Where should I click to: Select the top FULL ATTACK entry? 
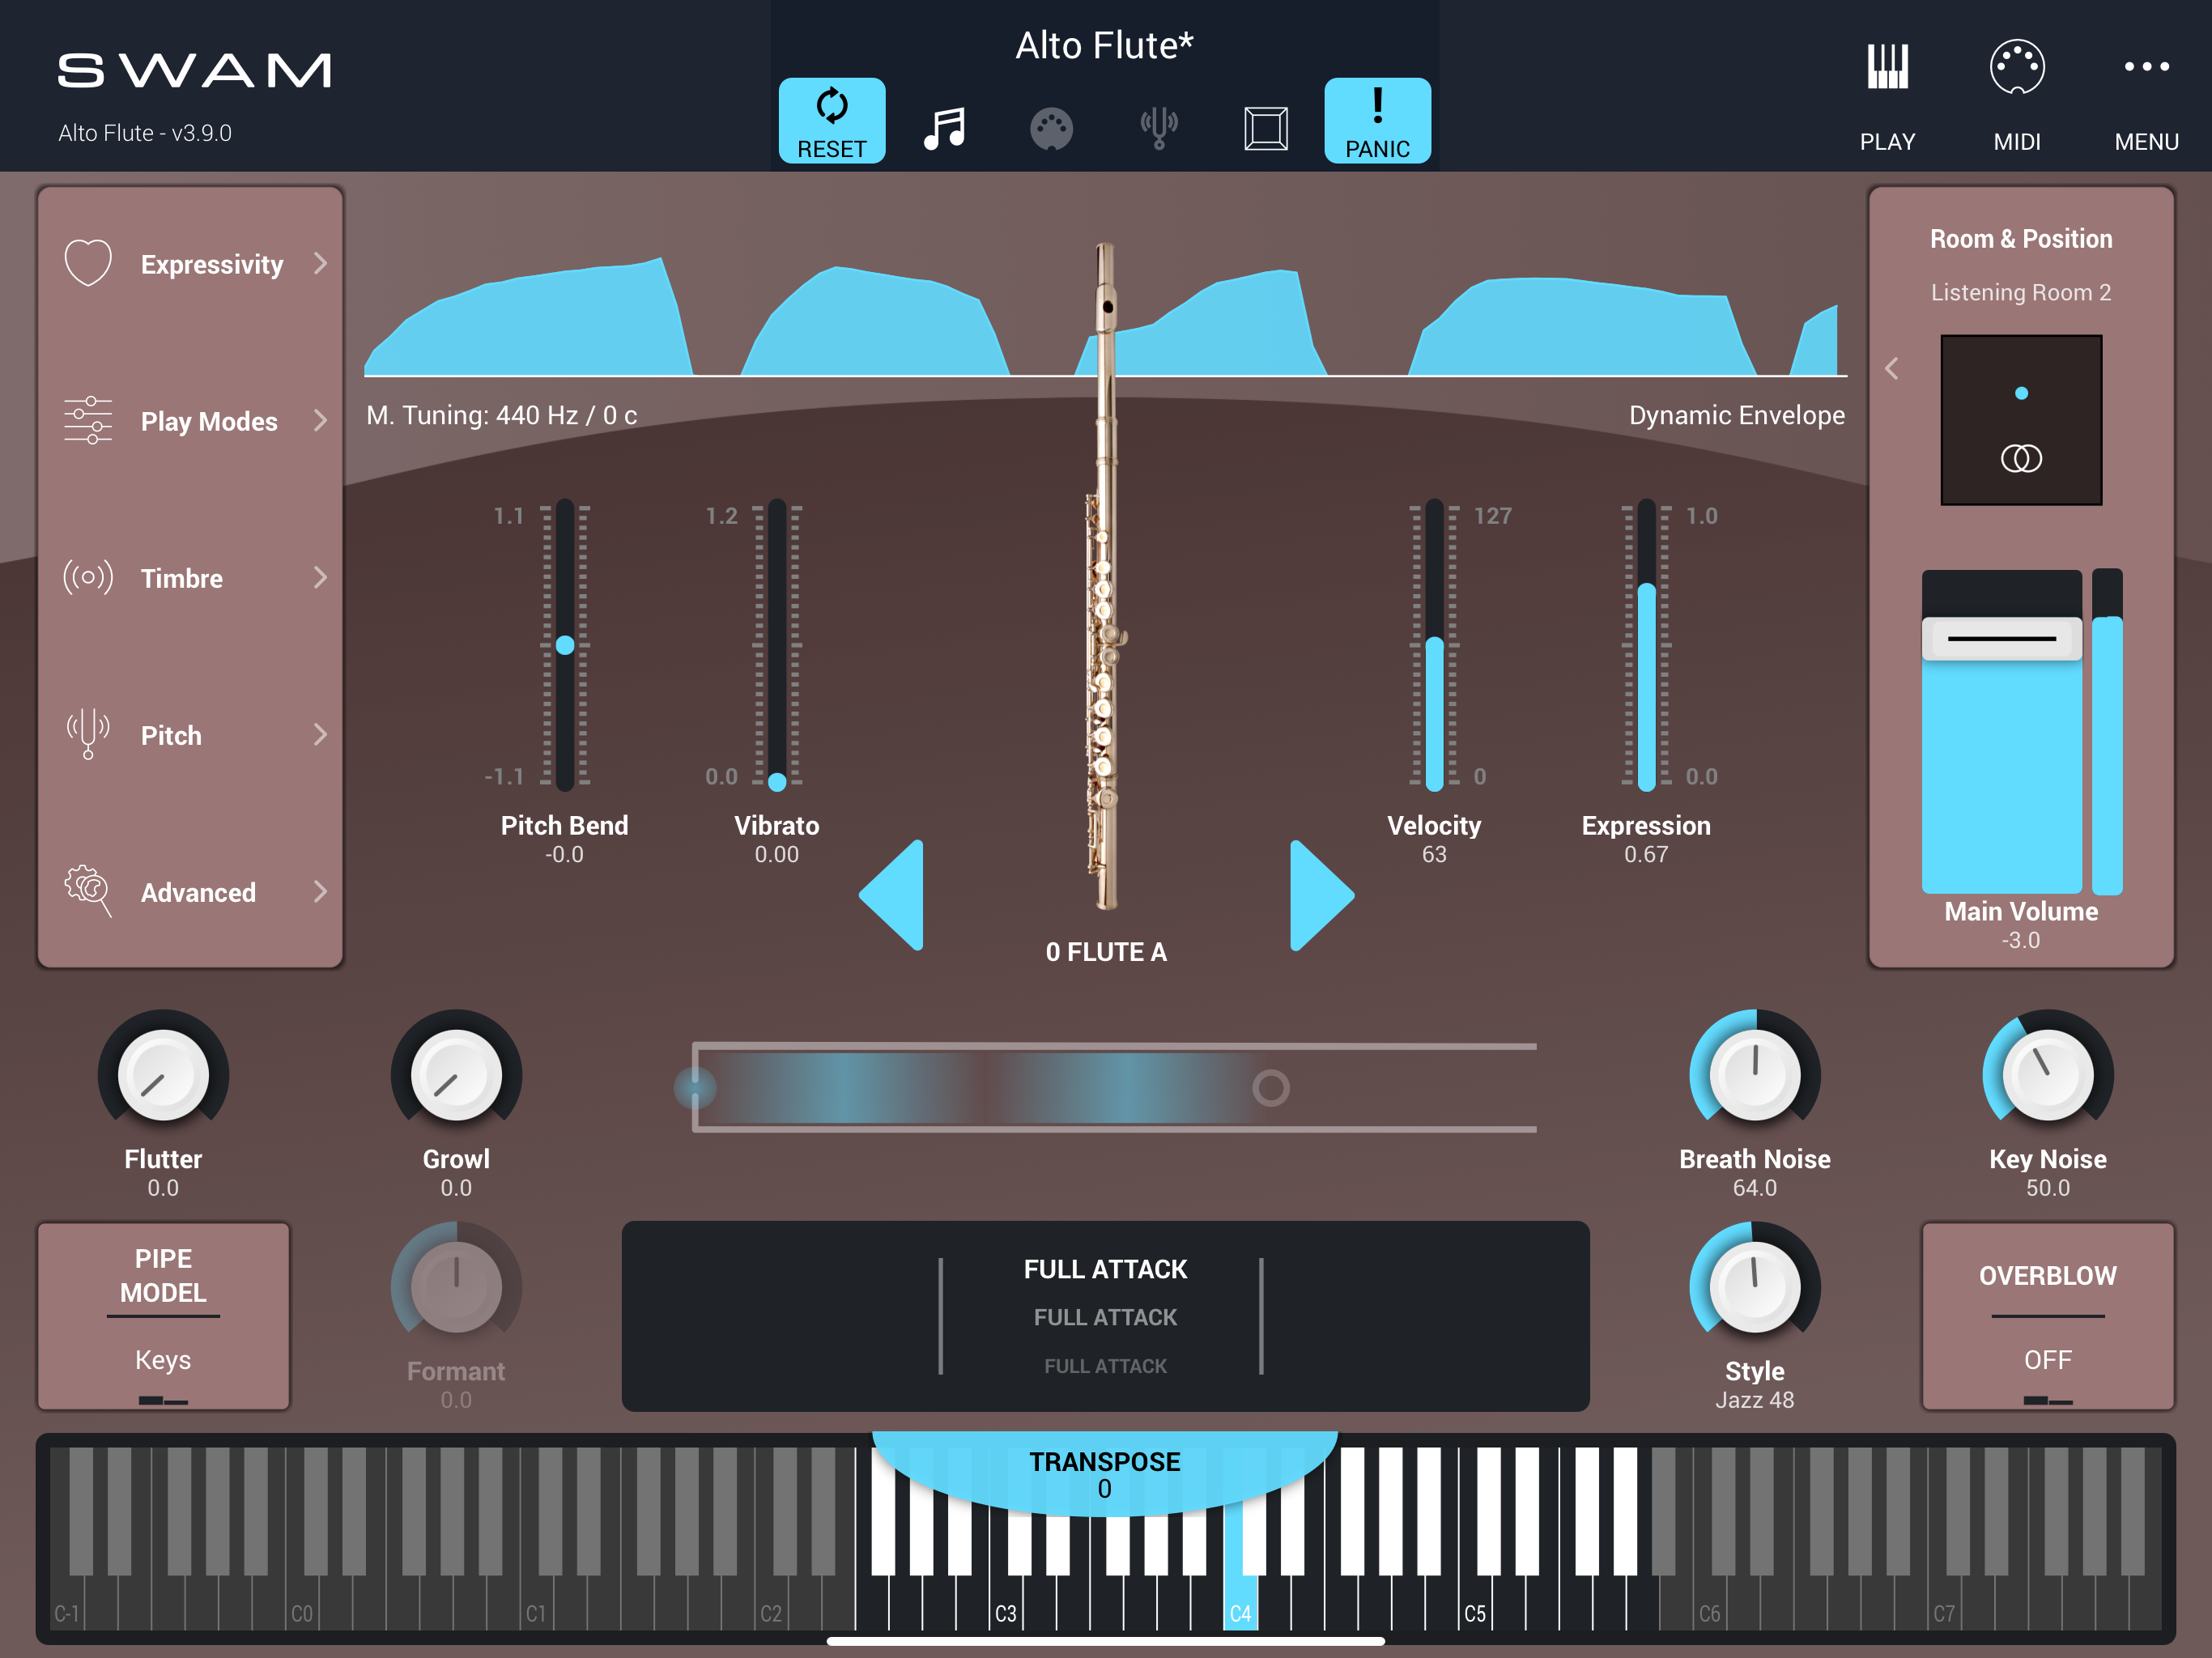coord(1105,1269)
